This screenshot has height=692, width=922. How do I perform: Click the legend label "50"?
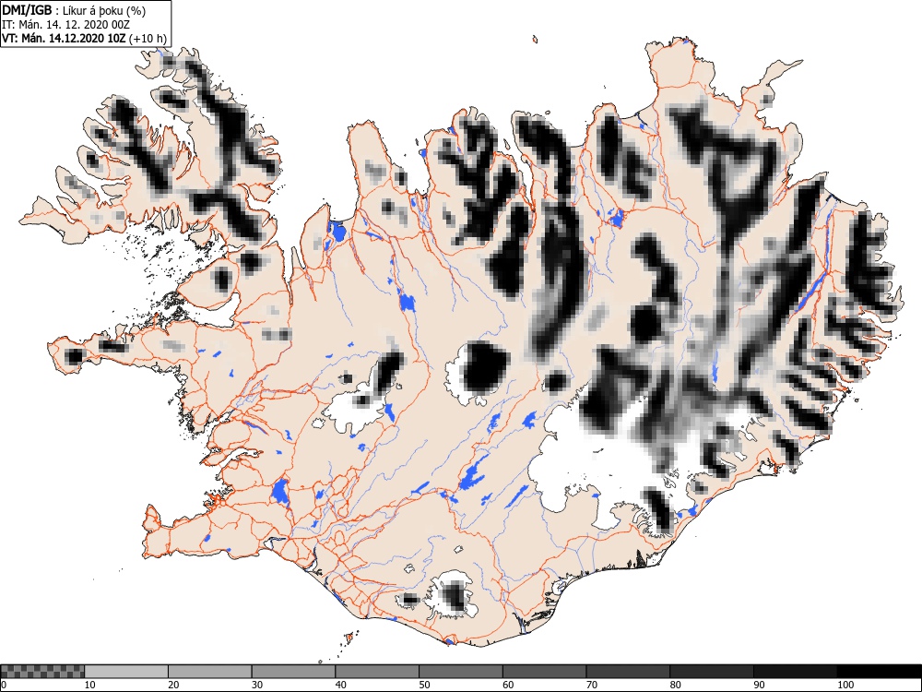424,685
